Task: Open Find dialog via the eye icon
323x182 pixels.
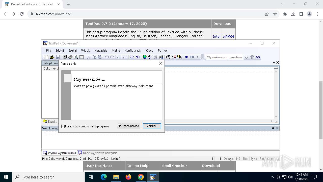Action: tap(168, 57)
